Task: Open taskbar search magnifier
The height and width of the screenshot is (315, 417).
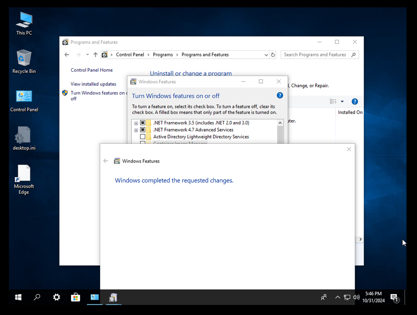Action: 37,297
